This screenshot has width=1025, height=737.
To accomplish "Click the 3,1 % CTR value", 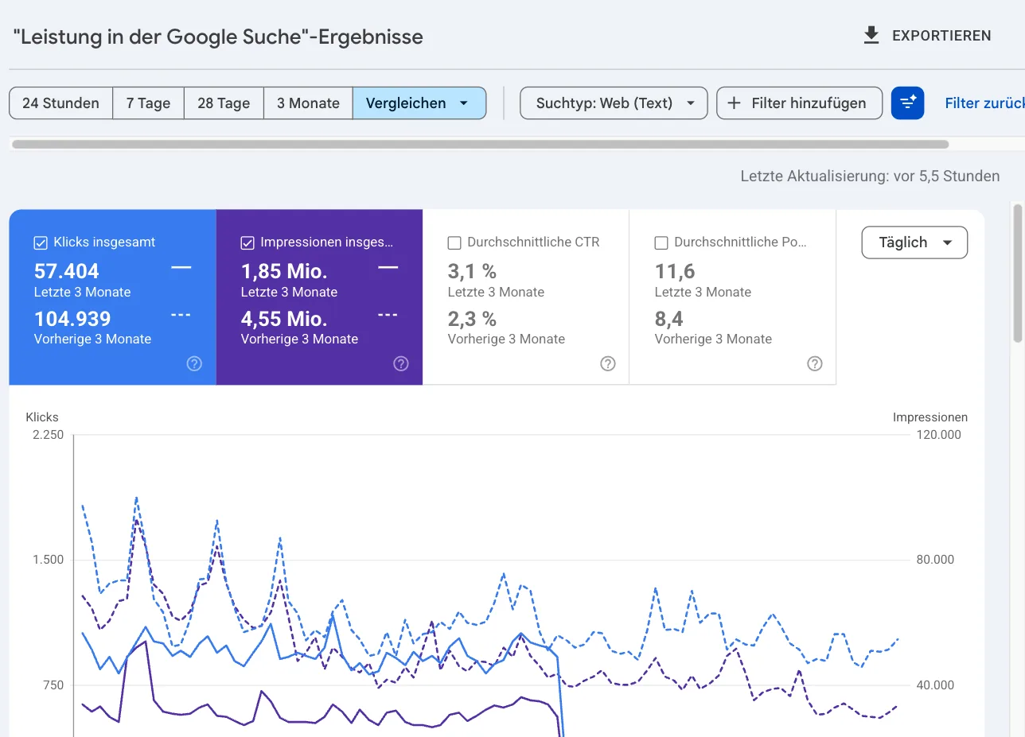I will point(472,271).
